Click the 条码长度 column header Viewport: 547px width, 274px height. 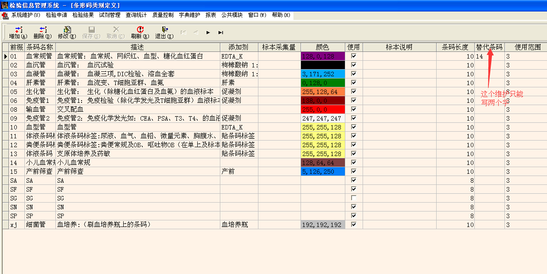point(455,47)
